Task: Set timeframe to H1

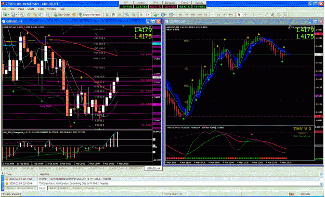Action: tap(206, 15)
